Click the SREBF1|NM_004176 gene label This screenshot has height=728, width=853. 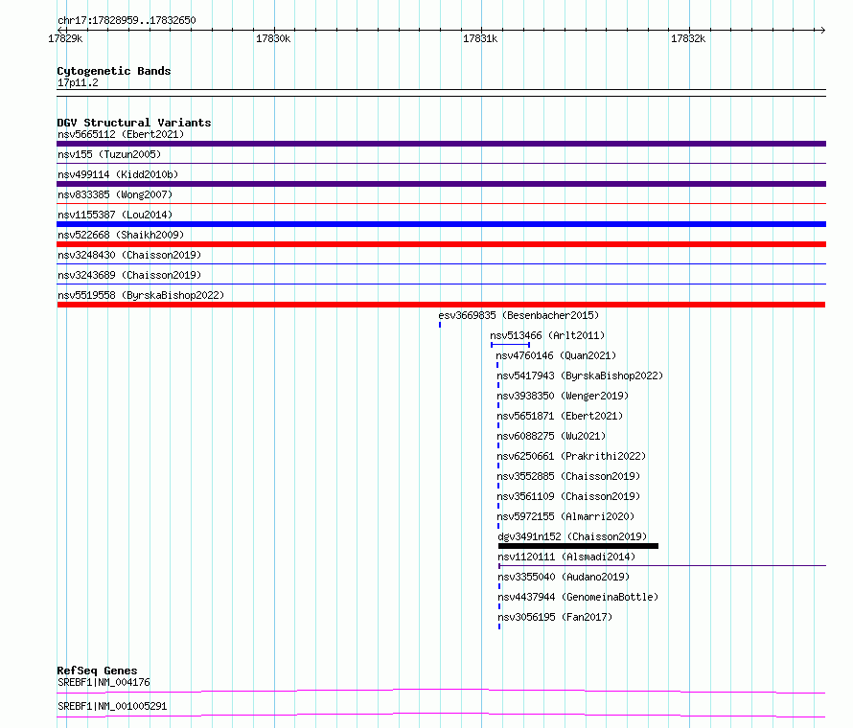click(x=104, y=682)
